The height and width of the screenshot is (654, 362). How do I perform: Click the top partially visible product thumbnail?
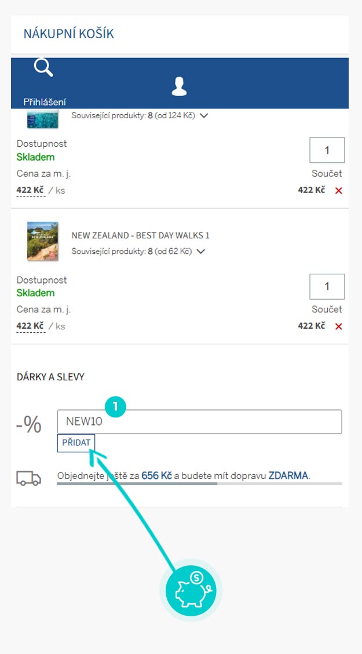click(x=43, y=119)
